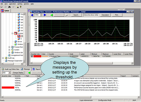Click the Severity column header in message list
Image resolution: width=141 pixels, height=102 pixels.
pos(19,76)
